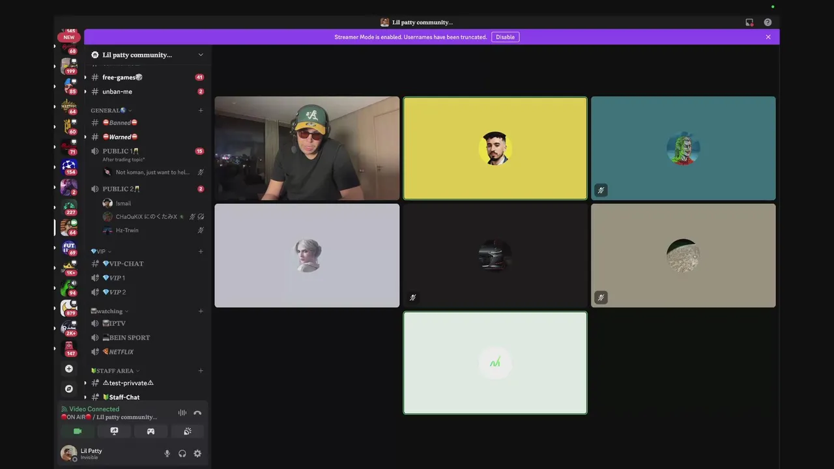
Task: Dismiss the Streamer Mode banner with X
Action: point(768,37)
